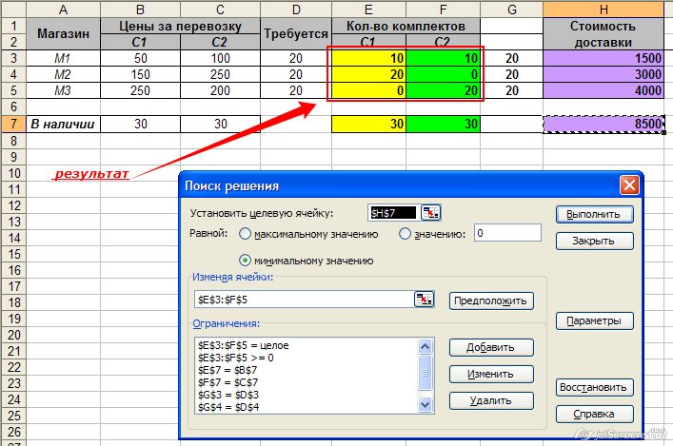Select column A header
Image resolution: width=673 pixels, height=446 pixels.
[x=64, y=9]
